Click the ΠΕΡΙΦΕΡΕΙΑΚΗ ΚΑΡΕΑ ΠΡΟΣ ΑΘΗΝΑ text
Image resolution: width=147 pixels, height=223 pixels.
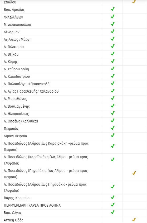[32, 205]
